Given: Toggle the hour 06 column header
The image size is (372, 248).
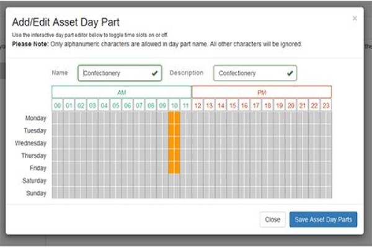Looking at the screenshot, I should [x=128, y=105].
